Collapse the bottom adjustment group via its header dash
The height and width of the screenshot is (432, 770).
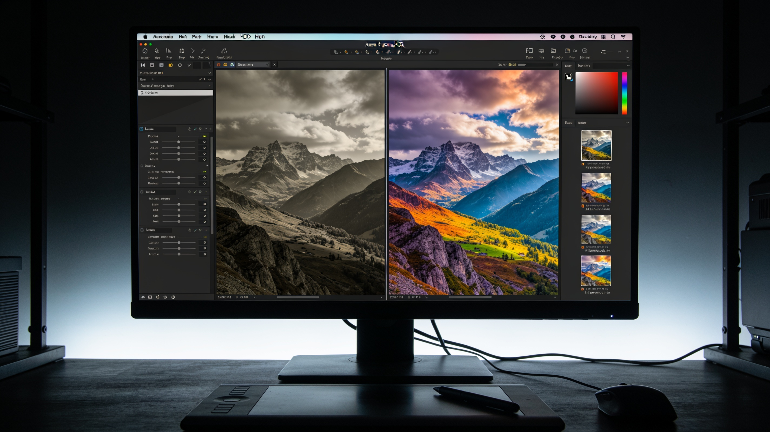point(206,230)
